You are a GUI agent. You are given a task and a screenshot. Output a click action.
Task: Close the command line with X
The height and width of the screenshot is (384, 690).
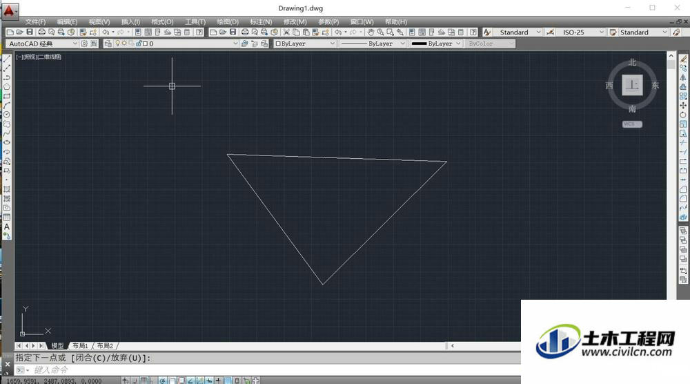[7, 364]
